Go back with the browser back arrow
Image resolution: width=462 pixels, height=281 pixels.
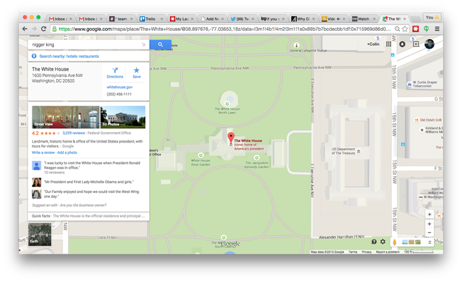tap(25, 29)
